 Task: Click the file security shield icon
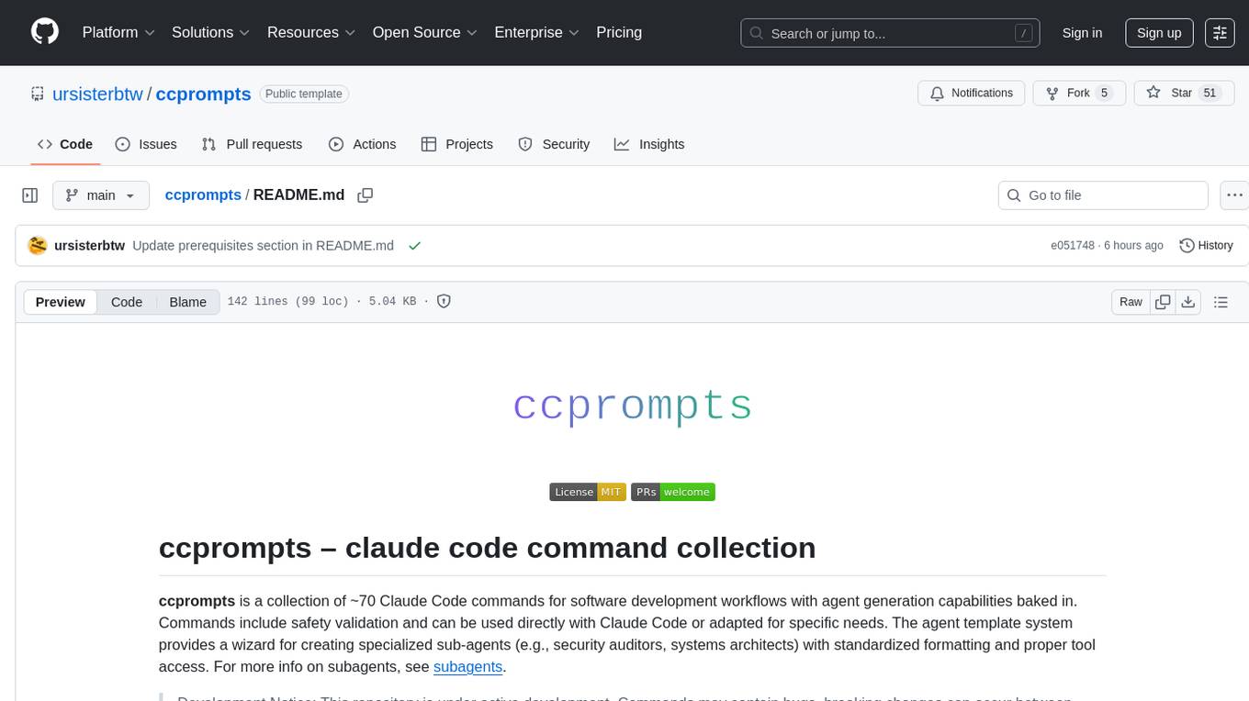(444, 301)
